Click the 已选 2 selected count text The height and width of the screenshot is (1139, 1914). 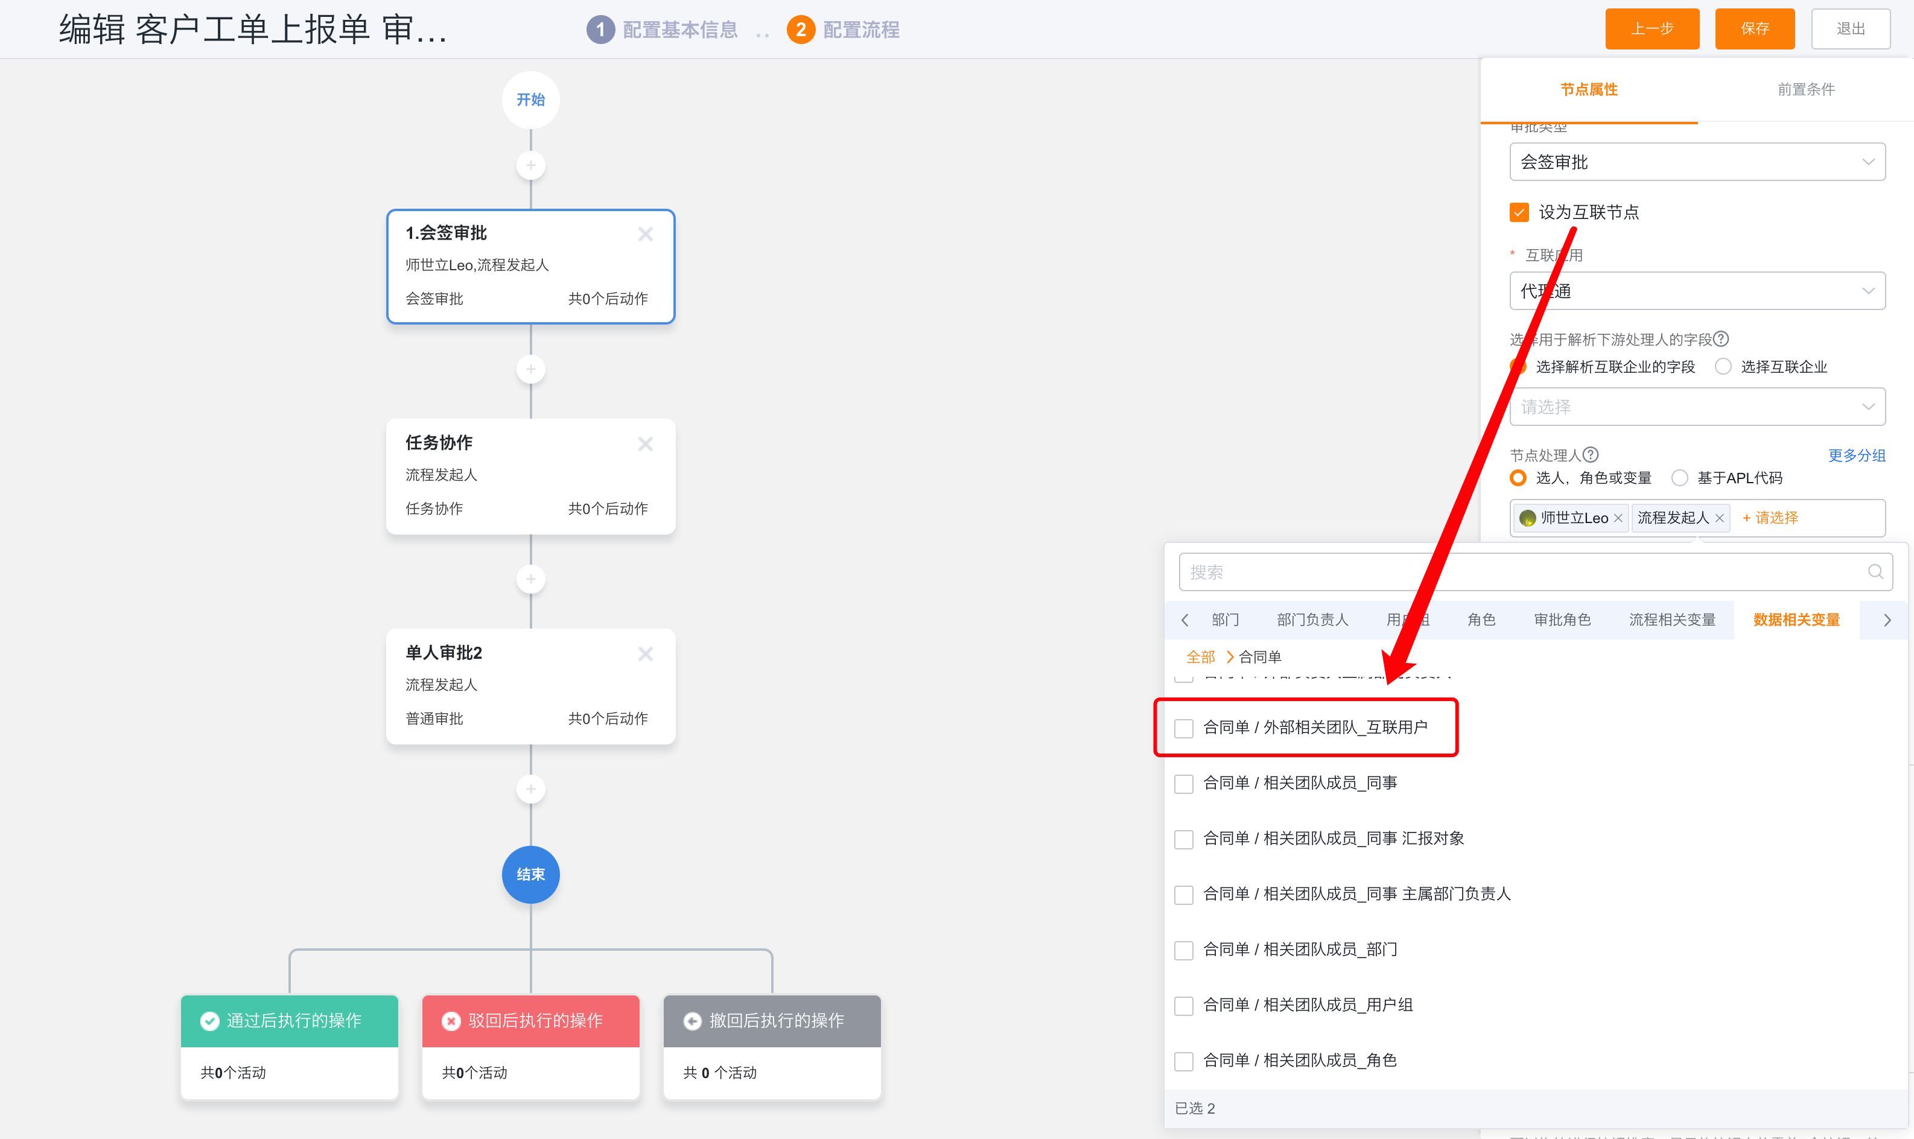pos(1195,1108)
